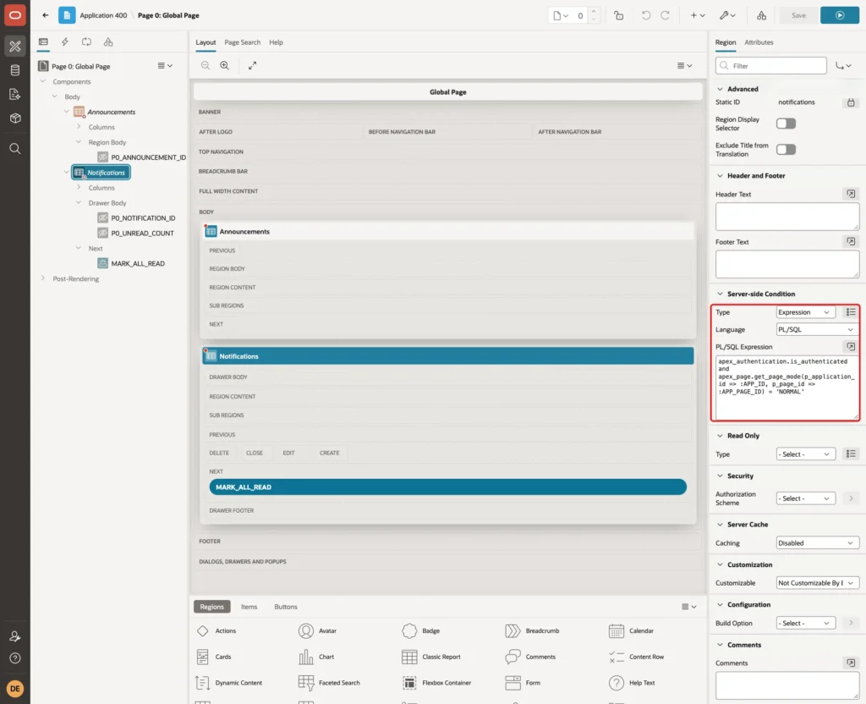Viewport: 866px width, 704px height.
Task: Open the Utilities wrench menu
Action: [x=727, y=15]
